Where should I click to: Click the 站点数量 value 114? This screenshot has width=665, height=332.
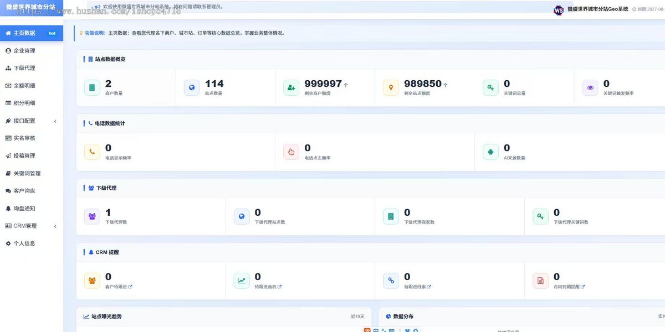point(214,84)
